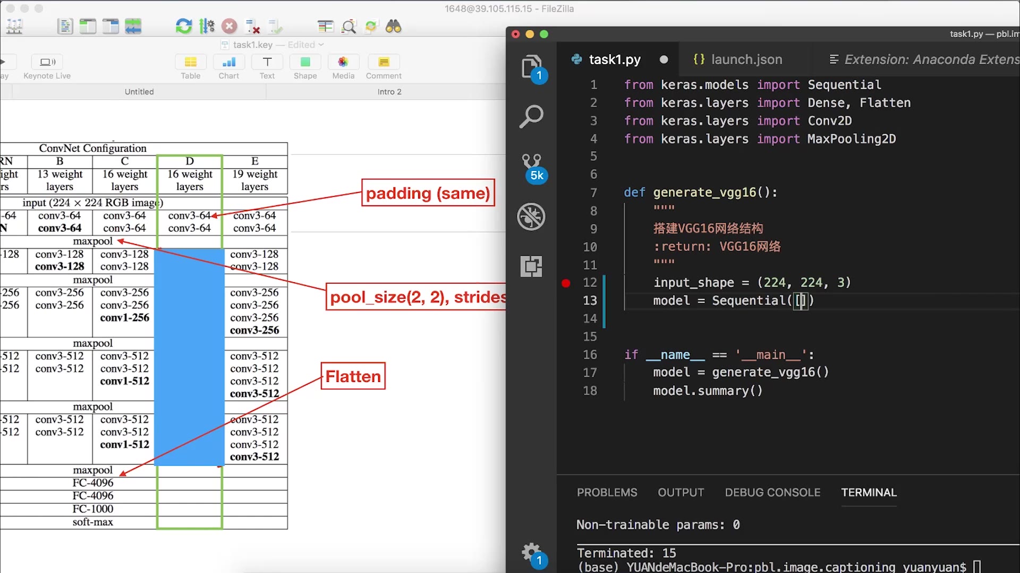Open the TERMINAL tab in VS Code
This screenshot has width=1020, height=573.
tap(869, 492)
